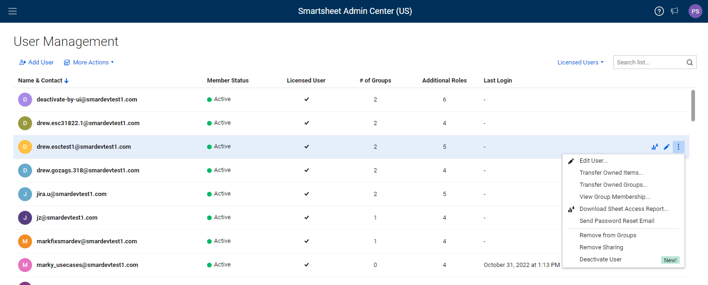The image size is (708, 285).
Task: Choose Transfer Owned Items menu option
Action: (611, 173)
